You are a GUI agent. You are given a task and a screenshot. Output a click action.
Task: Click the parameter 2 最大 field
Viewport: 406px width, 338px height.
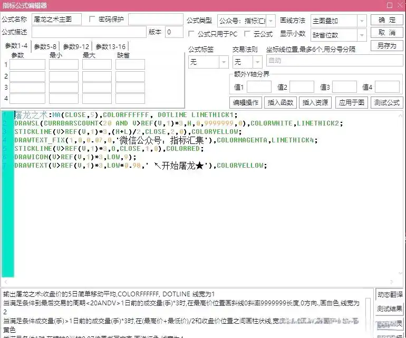(97, 76)
